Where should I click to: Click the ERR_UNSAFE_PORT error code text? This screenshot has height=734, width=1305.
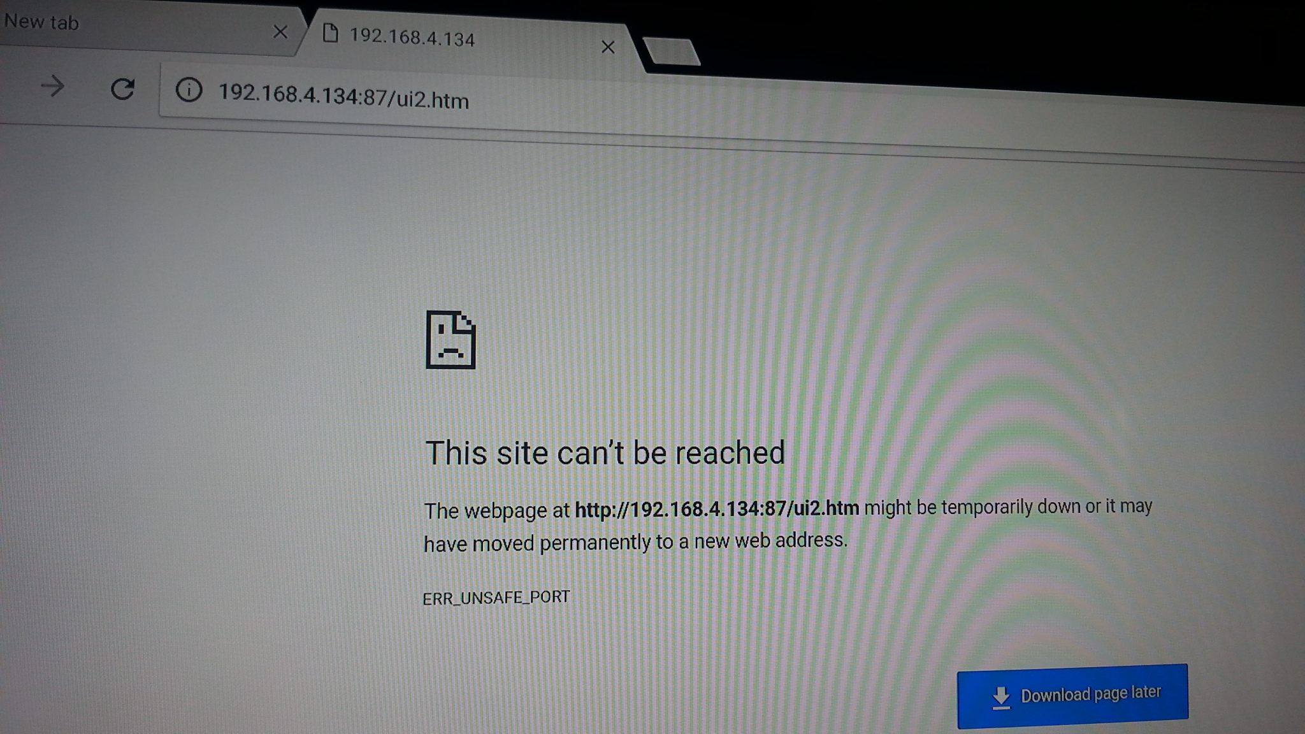[x=496, y=598]
